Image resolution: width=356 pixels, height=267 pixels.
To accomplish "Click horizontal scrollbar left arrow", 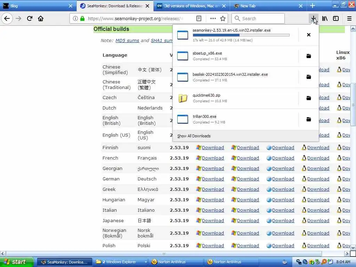I will tap(3, 253).
